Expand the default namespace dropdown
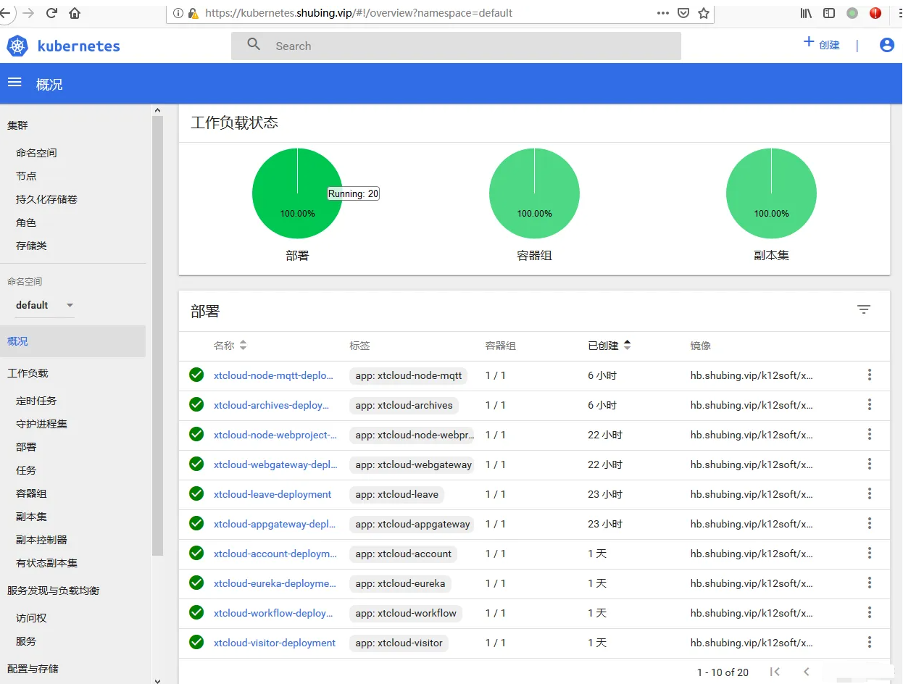The image size is (903, 684). coord(70,305)
